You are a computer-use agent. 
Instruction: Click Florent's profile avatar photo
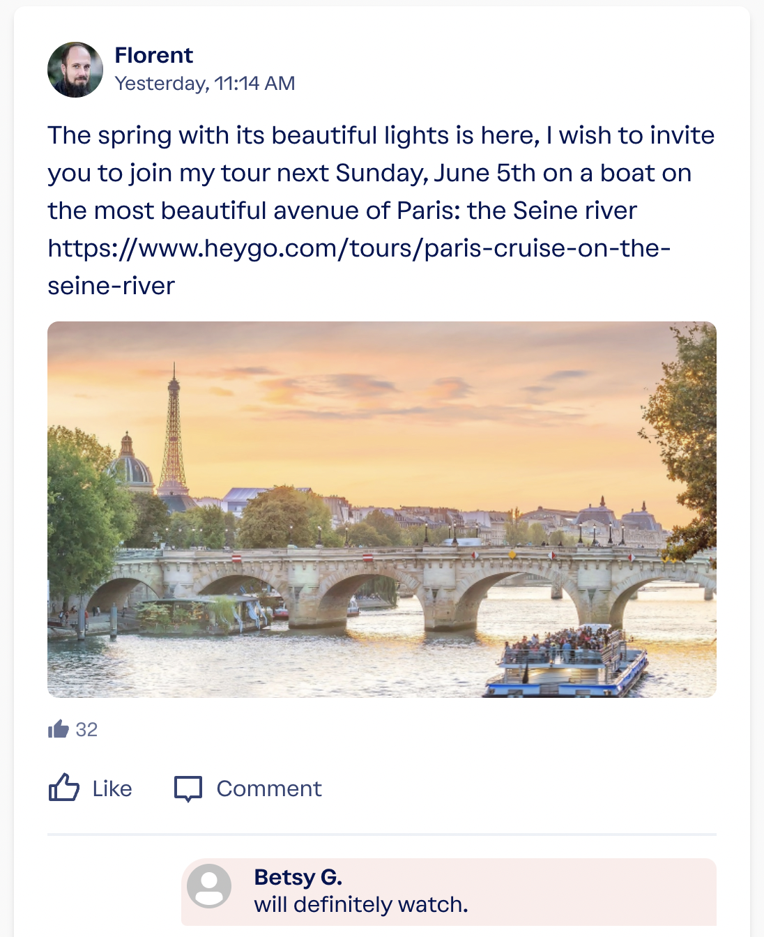[x=75, y=70]
